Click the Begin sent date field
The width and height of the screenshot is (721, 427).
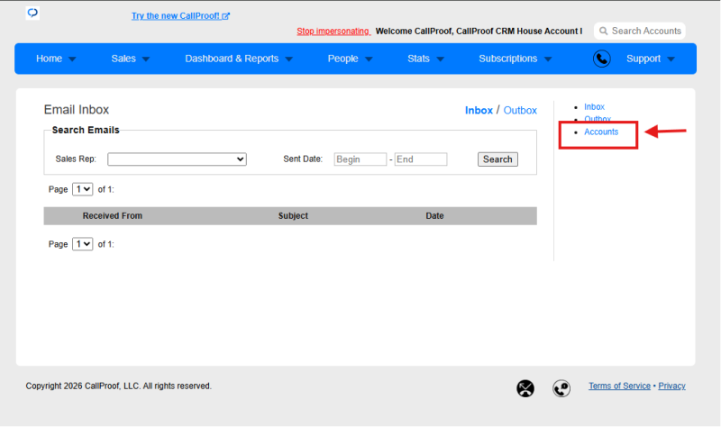click(x=360, y=159)
